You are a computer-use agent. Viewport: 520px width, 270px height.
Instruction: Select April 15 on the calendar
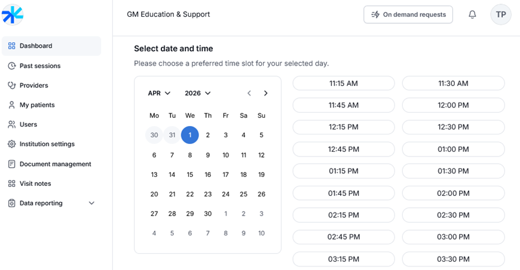(190, 174)
